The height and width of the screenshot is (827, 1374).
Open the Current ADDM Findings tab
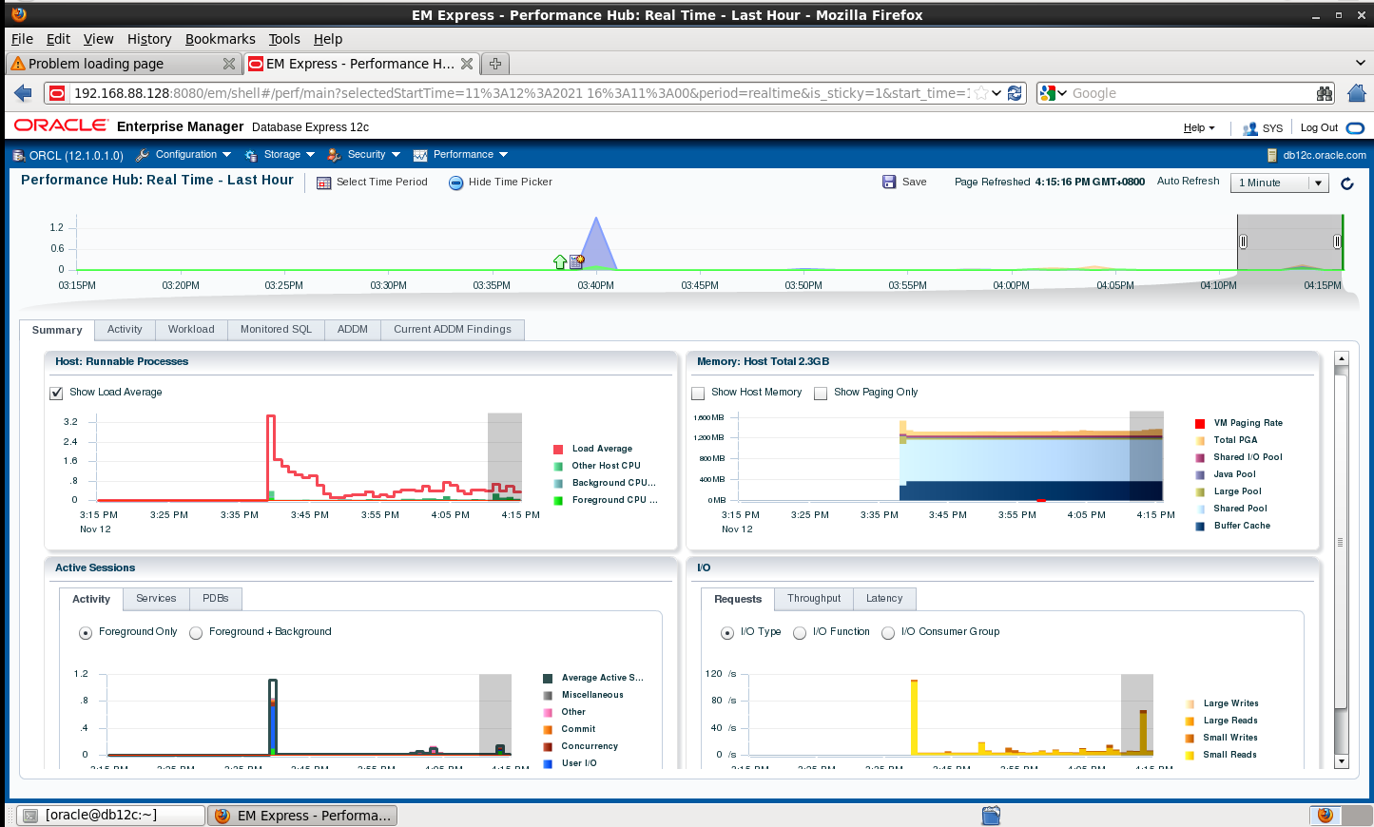(x=453, y=330)
